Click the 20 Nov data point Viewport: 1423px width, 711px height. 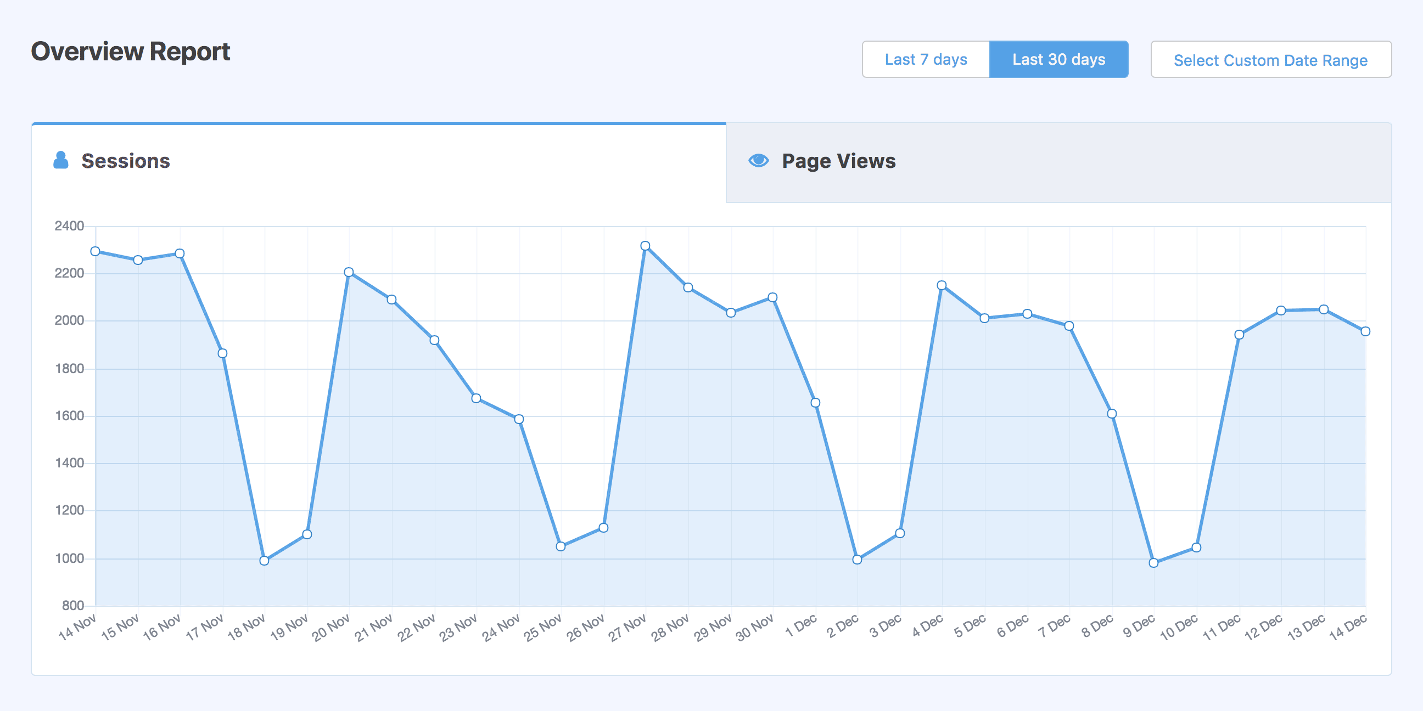click(349, 272)
